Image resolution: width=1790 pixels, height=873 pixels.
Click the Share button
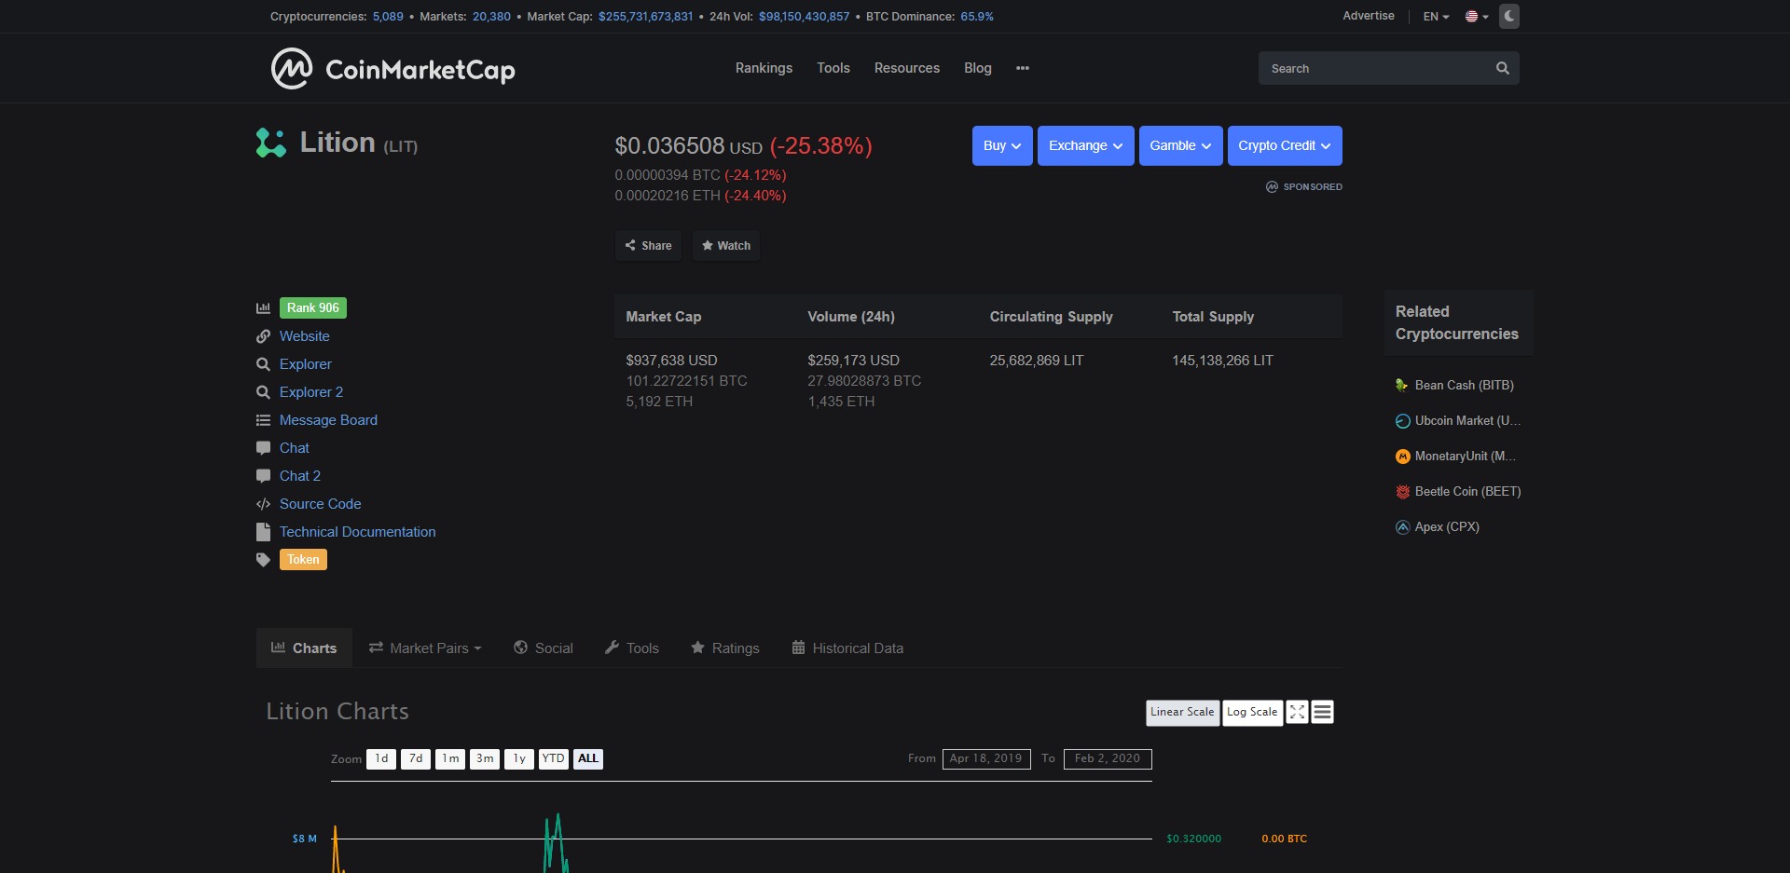click(648, 246)
